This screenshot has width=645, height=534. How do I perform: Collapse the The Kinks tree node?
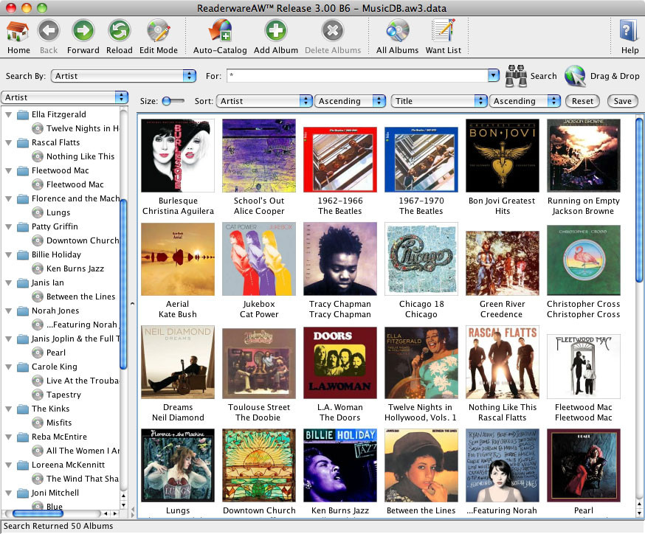8,409
